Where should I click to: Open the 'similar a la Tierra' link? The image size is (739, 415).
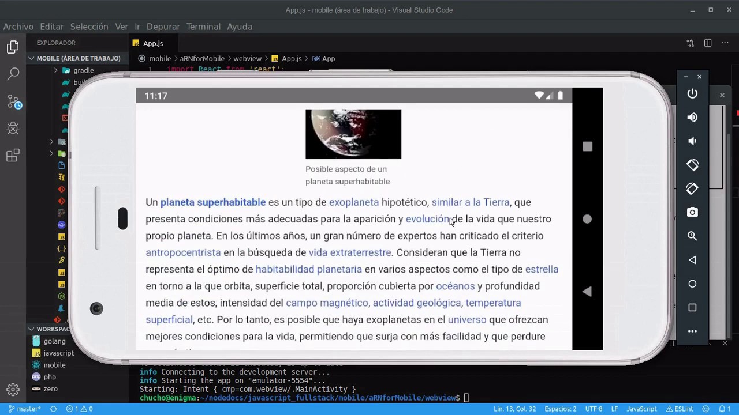click(471, 202)
